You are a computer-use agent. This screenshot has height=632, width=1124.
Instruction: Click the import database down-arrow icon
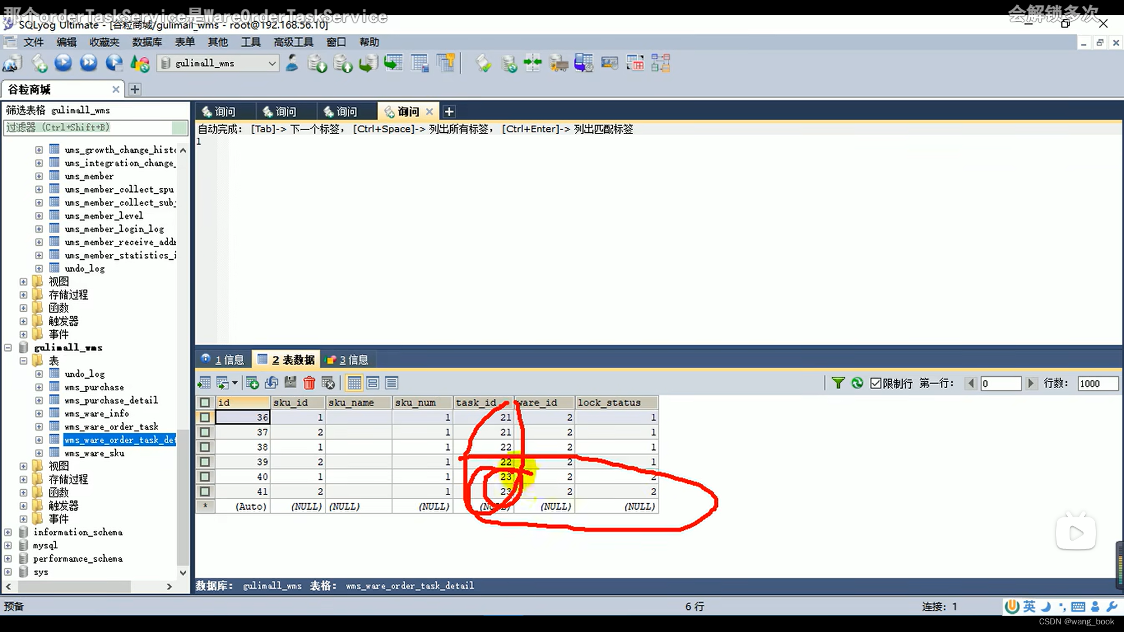[317, 63]
